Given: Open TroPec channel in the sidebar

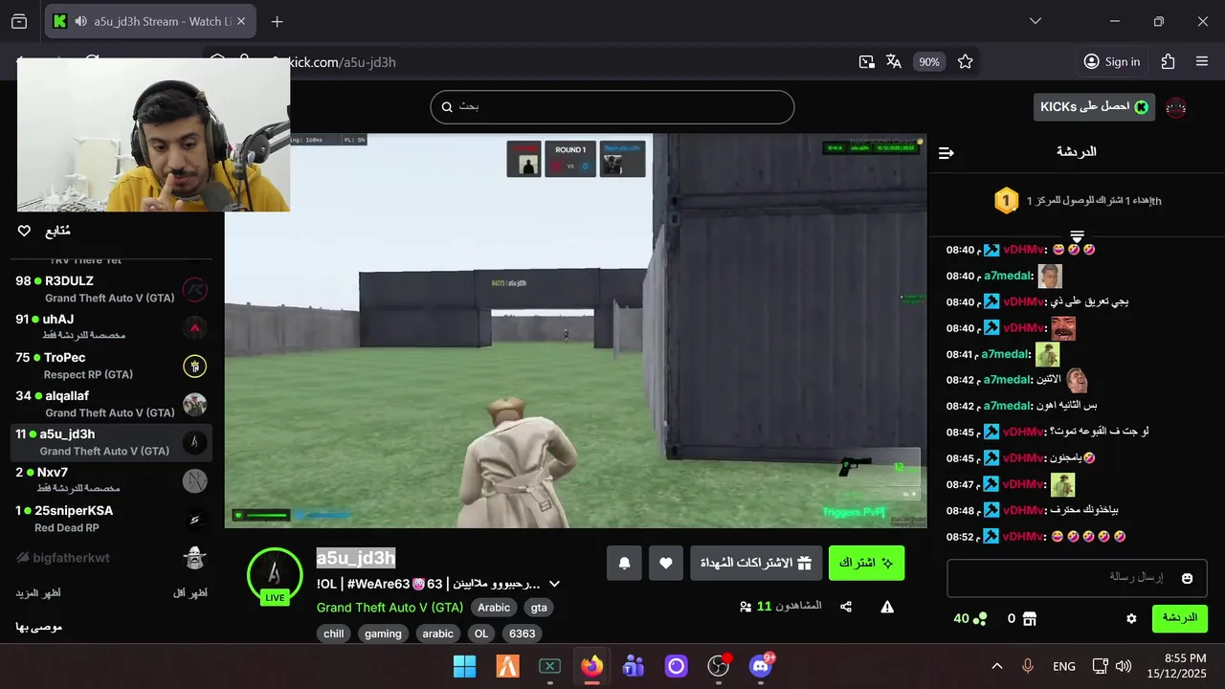Looking at the screenshot, I should (111, 366).
